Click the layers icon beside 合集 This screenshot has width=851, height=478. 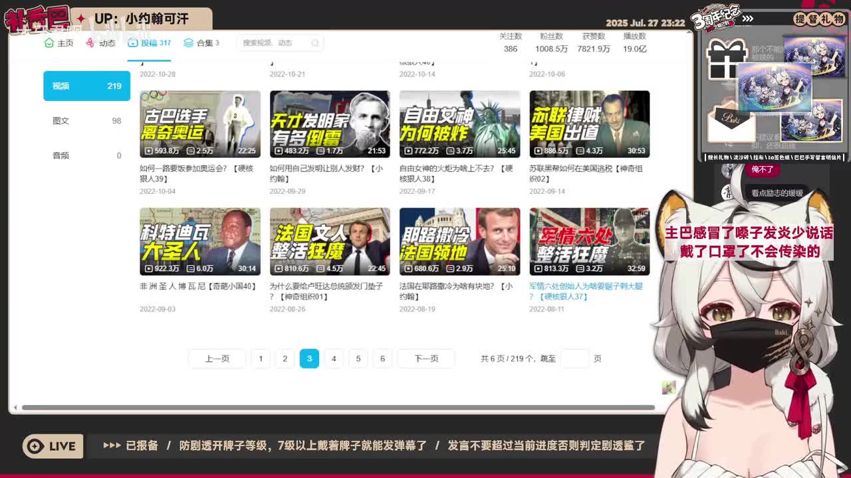(189, 42)
